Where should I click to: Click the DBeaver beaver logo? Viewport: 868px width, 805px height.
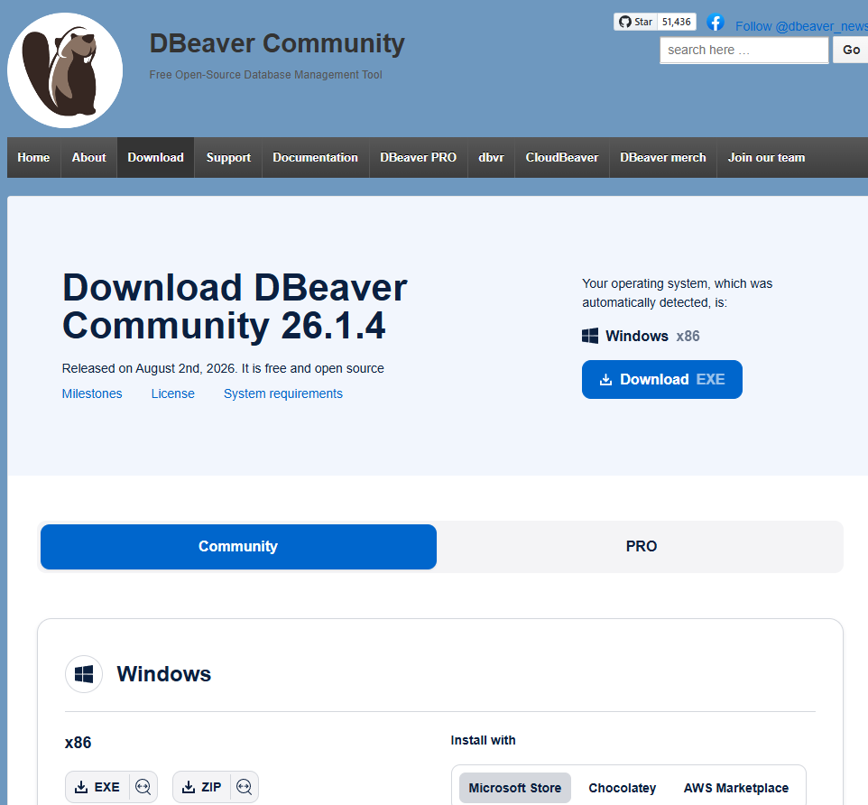click(x=65, y=70)
